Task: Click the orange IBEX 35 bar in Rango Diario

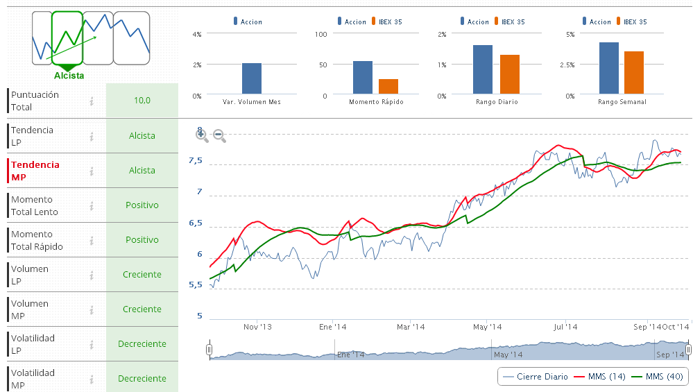Action: 509,74
